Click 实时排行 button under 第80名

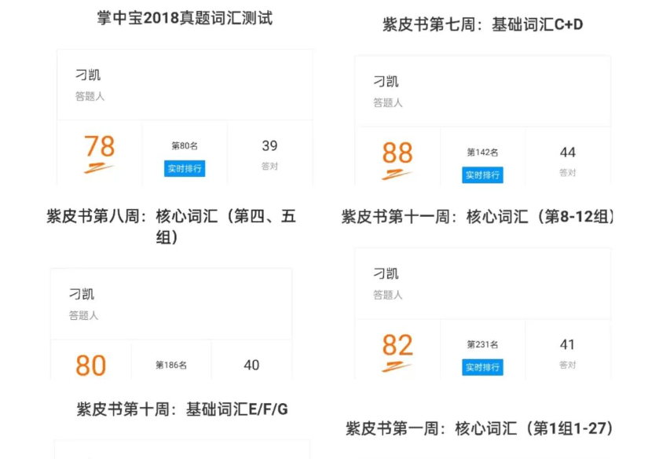tap(185, 169)
